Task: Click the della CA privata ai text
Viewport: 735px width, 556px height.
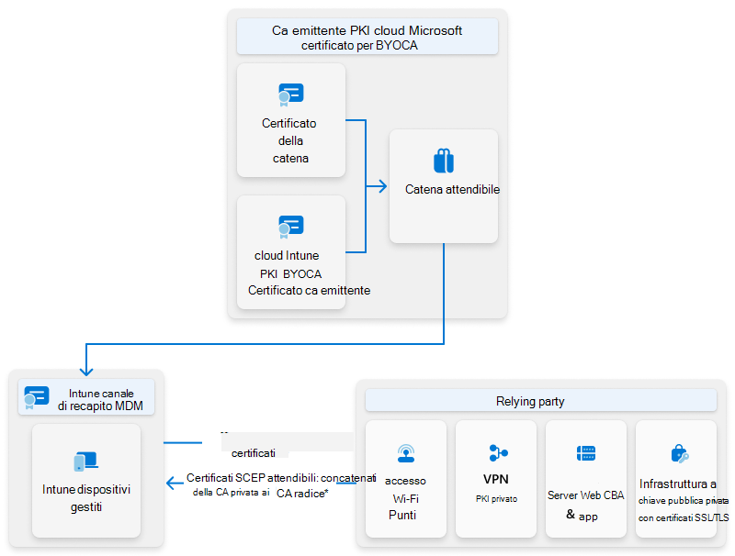Action: (x=232, y=493)
